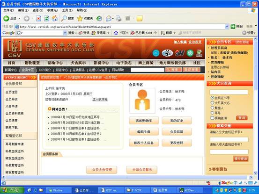
Task: Open the quick launch folder icon
Action: click(41, 190)
